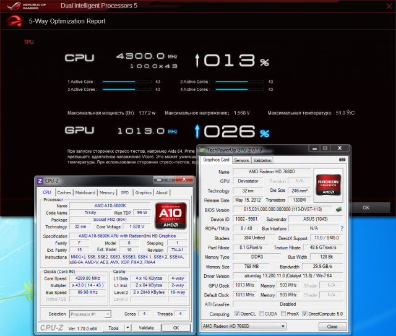Click the Close button in GPU-Z
The height and width of the screenshot is (336, 396).
[x=332, y=327]
